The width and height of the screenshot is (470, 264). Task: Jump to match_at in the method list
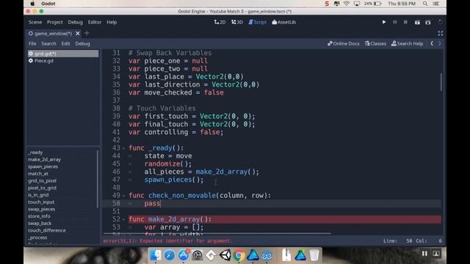[38, 174]
